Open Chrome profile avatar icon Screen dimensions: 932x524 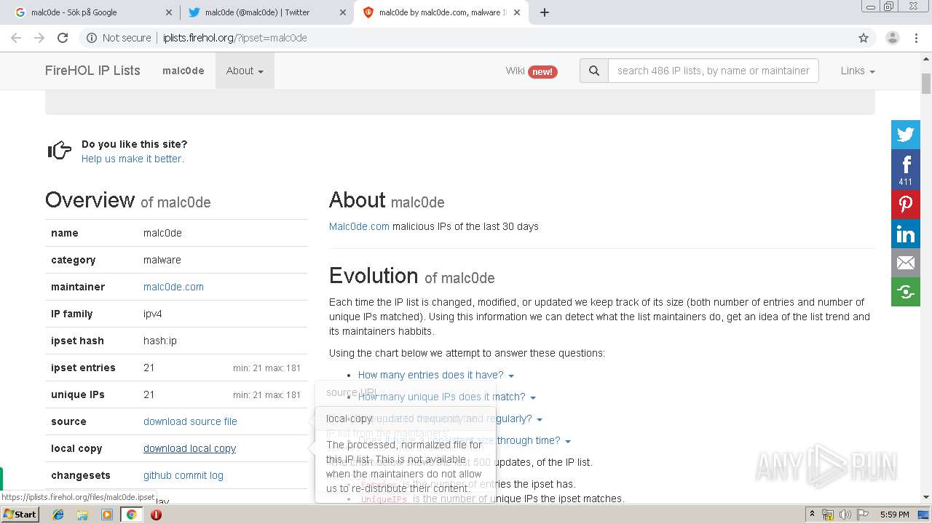click(893, 38)
